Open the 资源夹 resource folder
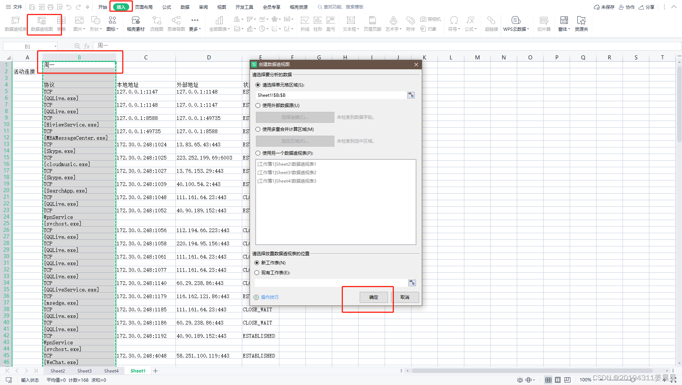 [x=581, y=24]
